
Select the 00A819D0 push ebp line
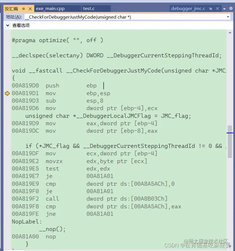point(54,85)
